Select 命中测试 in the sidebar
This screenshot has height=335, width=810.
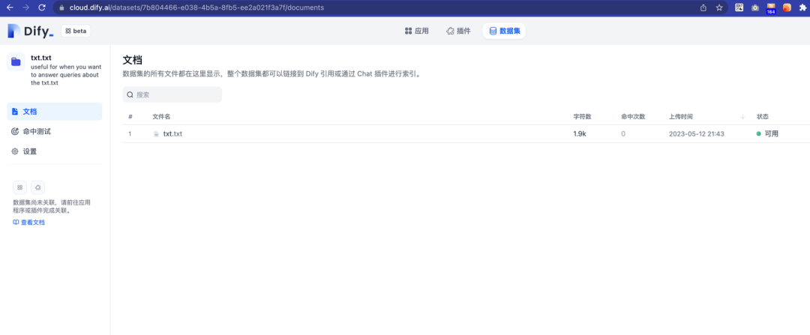(54, 132)
